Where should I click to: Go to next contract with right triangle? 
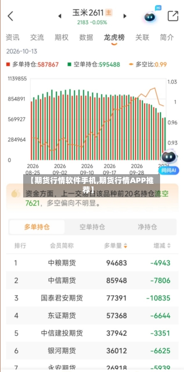(x=125, y=16)
